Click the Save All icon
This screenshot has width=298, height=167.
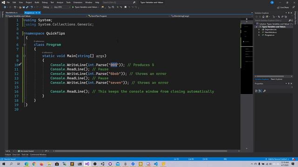tap(27, 7)
